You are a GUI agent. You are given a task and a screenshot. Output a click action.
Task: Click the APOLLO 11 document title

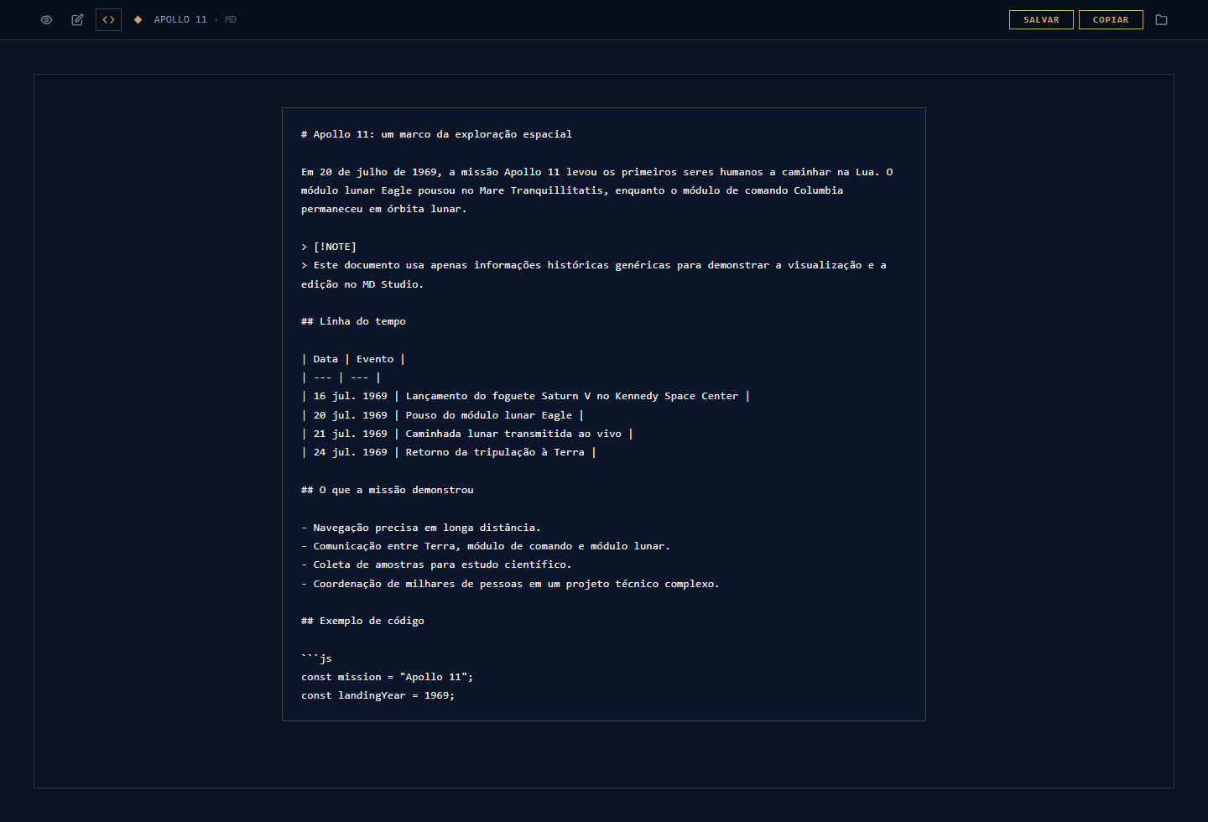[x=180, y=19]
